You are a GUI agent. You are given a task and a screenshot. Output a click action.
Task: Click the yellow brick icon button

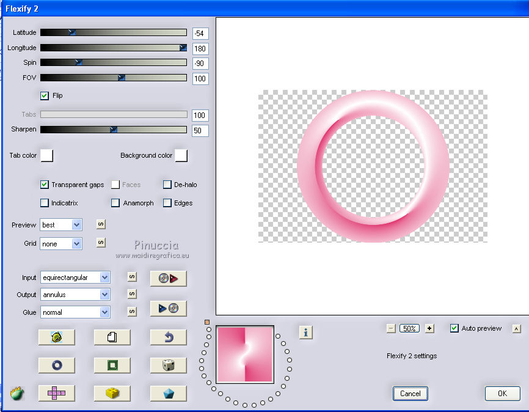coord(112,393)
